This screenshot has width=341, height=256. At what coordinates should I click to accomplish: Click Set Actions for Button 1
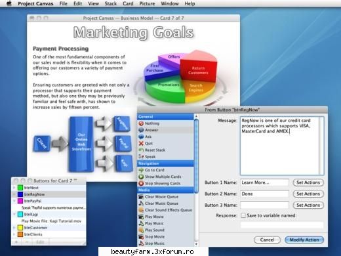pos(308,182)
